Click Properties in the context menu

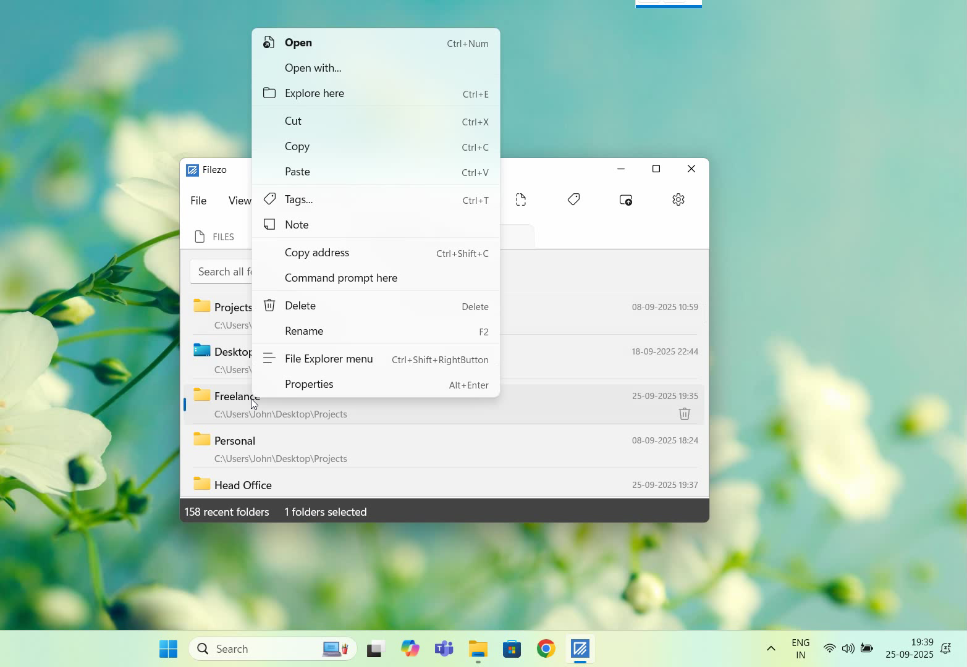pyautogui.click(x=308, y=384)
